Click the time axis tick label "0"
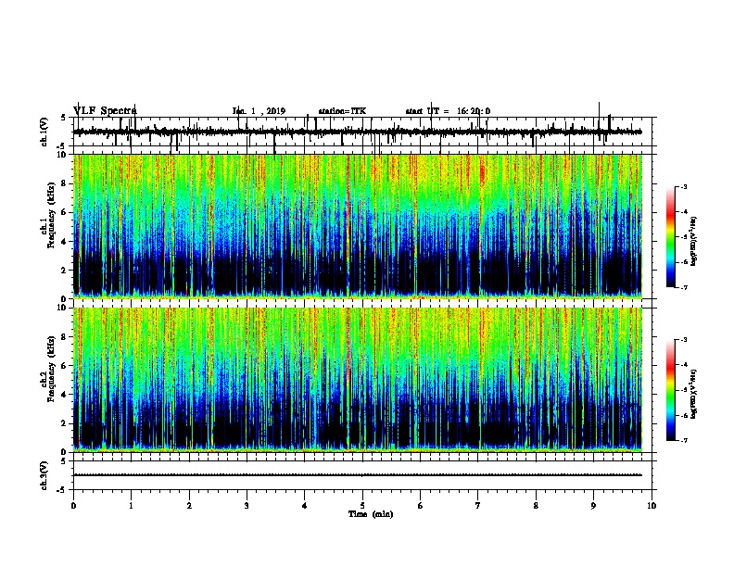The width and height of the screenshot is (734, 567). tap(73, 505)
